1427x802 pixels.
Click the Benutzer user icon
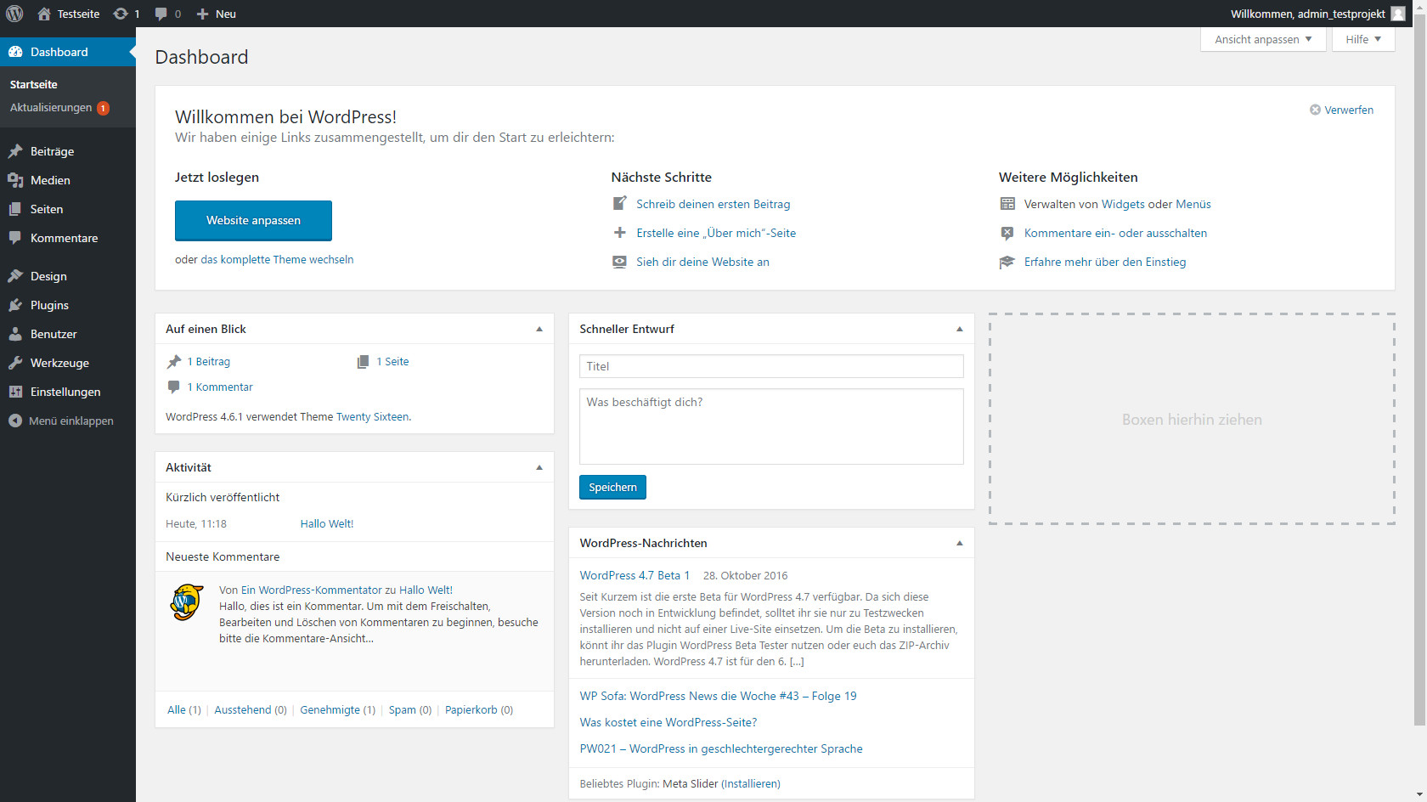click(x=15, y=334)
